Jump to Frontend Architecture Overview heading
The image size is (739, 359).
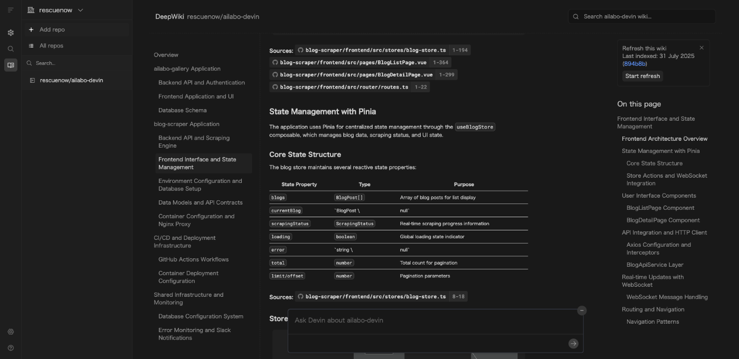[x=665, y=139]
